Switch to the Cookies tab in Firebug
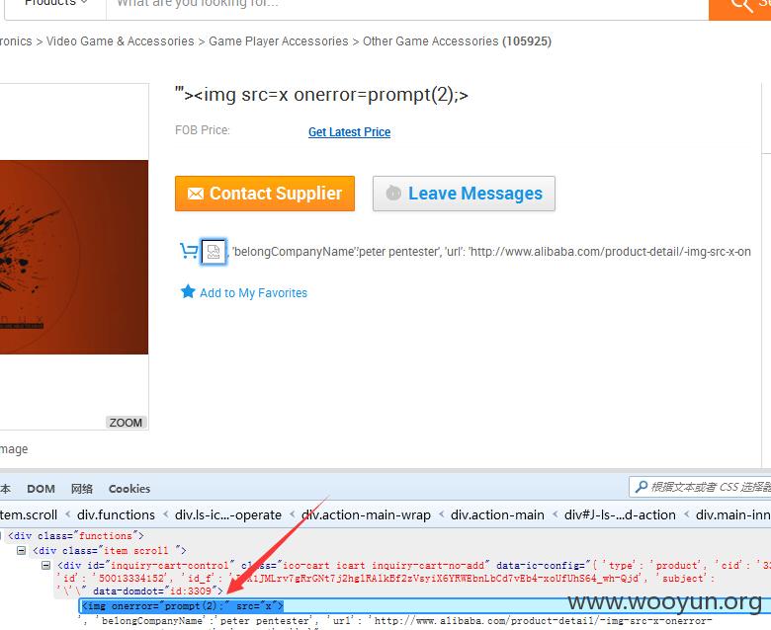Screen dimensions: 771x630 point(129,489)
